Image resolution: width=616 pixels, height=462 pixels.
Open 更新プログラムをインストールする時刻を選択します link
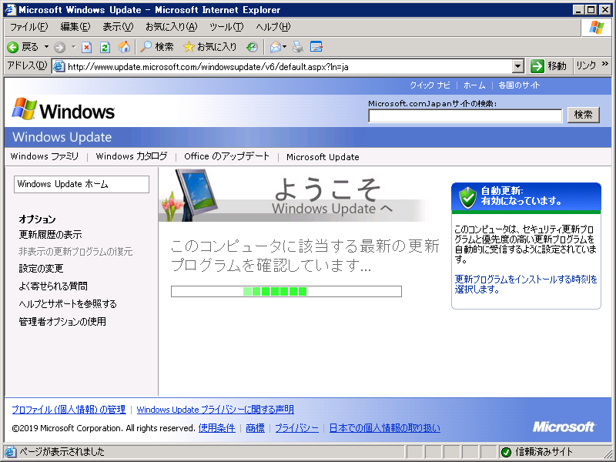(526, 284)
